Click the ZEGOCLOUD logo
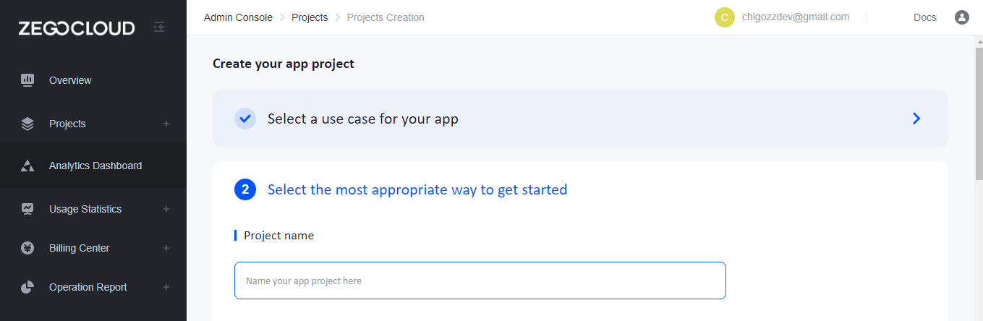Viewport: 983px width, 321px height. coord(77,28)
